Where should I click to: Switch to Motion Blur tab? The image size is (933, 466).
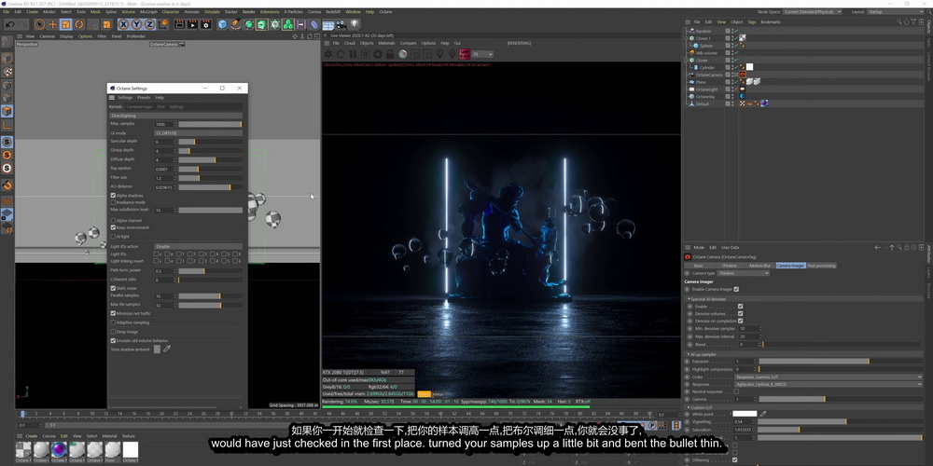click(759, 266)
